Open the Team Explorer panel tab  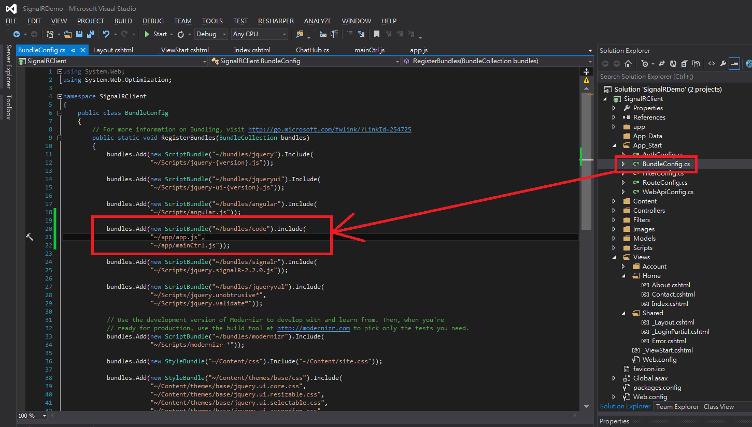click(x=677, y=407)
